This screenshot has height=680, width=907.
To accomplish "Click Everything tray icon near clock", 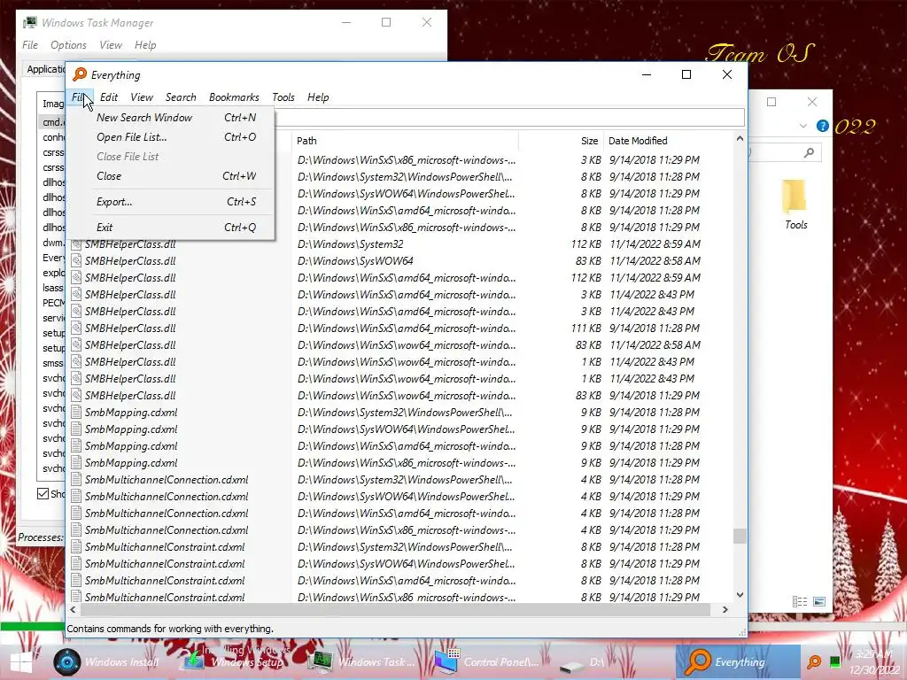I will coord(814,662).
